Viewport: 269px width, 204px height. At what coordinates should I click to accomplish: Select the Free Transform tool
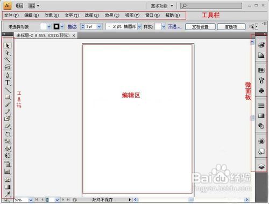point(8,156)
